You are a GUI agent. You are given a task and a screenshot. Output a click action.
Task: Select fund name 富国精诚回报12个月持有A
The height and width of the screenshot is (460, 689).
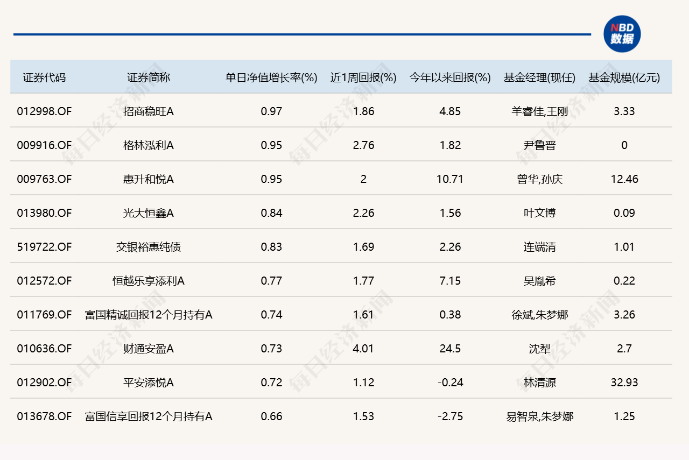click(149, 315)
